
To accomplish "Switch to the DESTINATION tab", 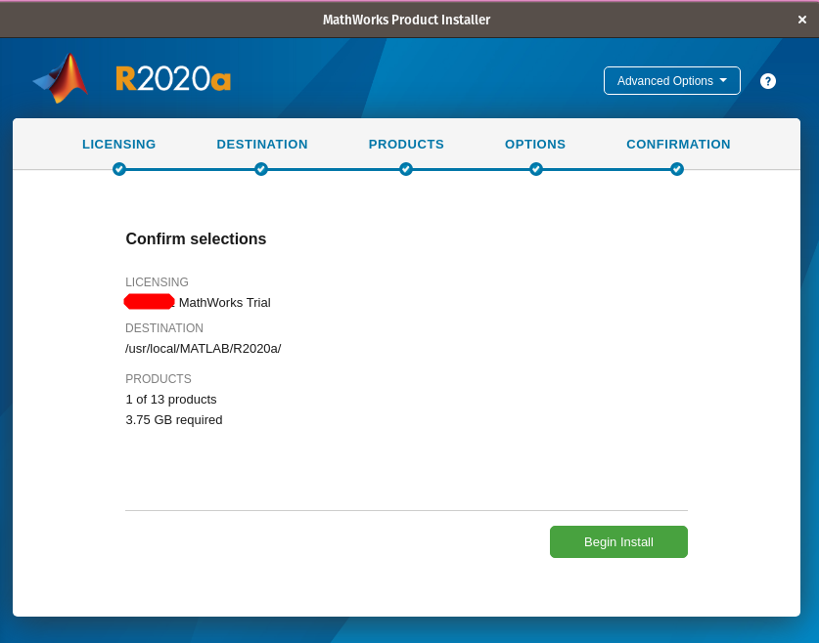I will pos(262,145).
